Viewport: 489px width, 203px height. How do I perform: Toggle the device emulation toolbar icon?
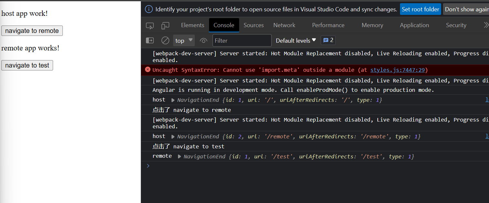pos(165,26)
